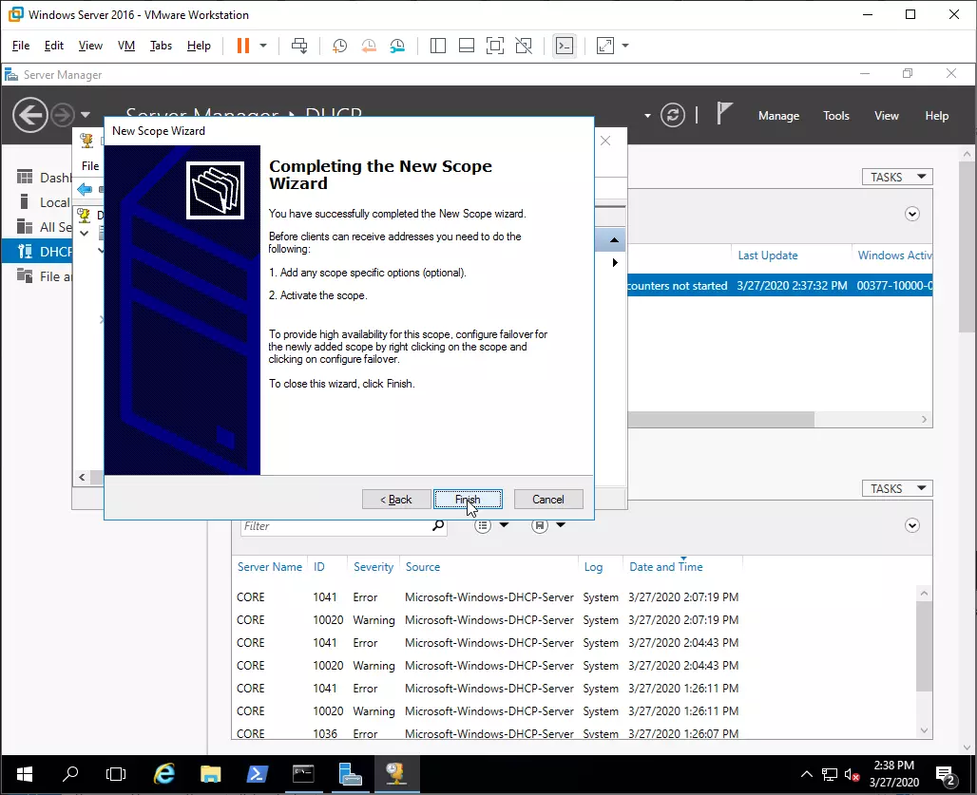Expand stretch guest dropdown arrow
The image size is (977, 795).
(625, 46)
